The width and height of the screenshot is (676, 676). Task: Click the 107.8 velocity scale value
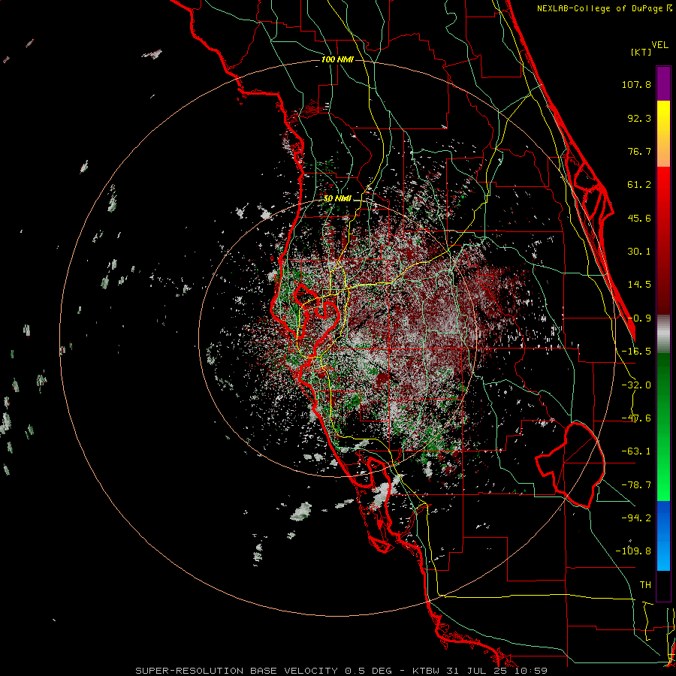click(636, 84)
